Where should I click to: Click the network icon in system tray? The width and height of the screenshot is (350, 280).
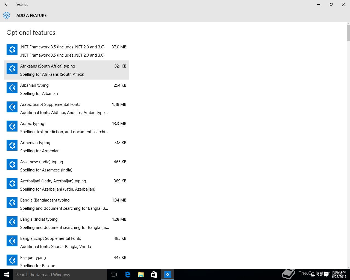[x=313, y=275]
